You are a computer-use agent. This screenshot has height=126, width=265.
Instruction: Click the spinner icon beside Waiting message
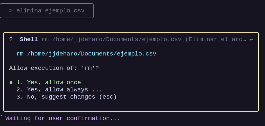point(1,118)
